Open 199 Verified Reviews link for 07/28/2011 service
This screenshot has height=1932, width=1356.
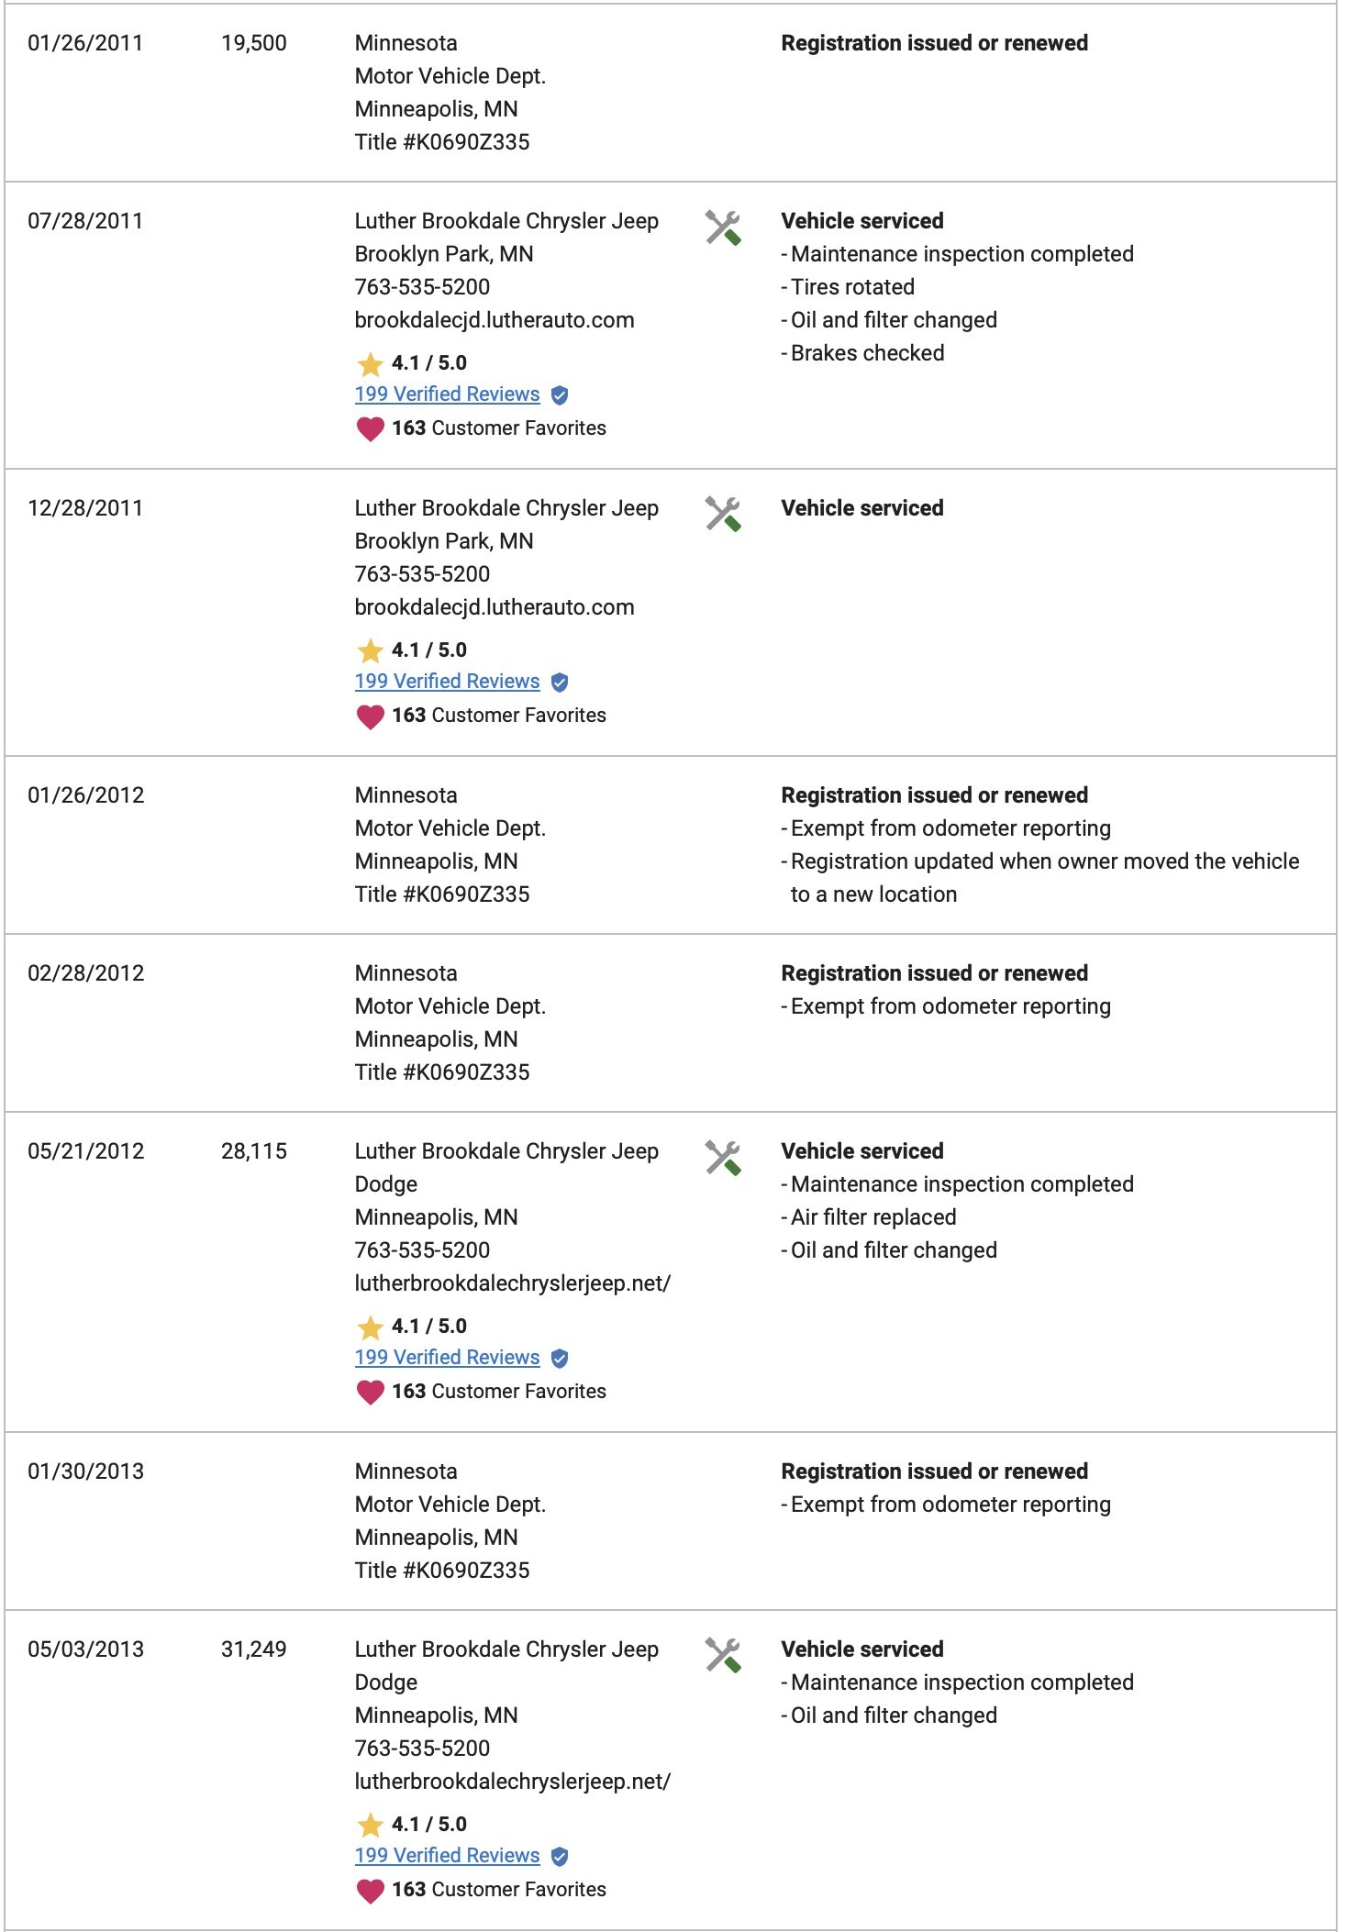pyautogui.click(x=447, y=394)
